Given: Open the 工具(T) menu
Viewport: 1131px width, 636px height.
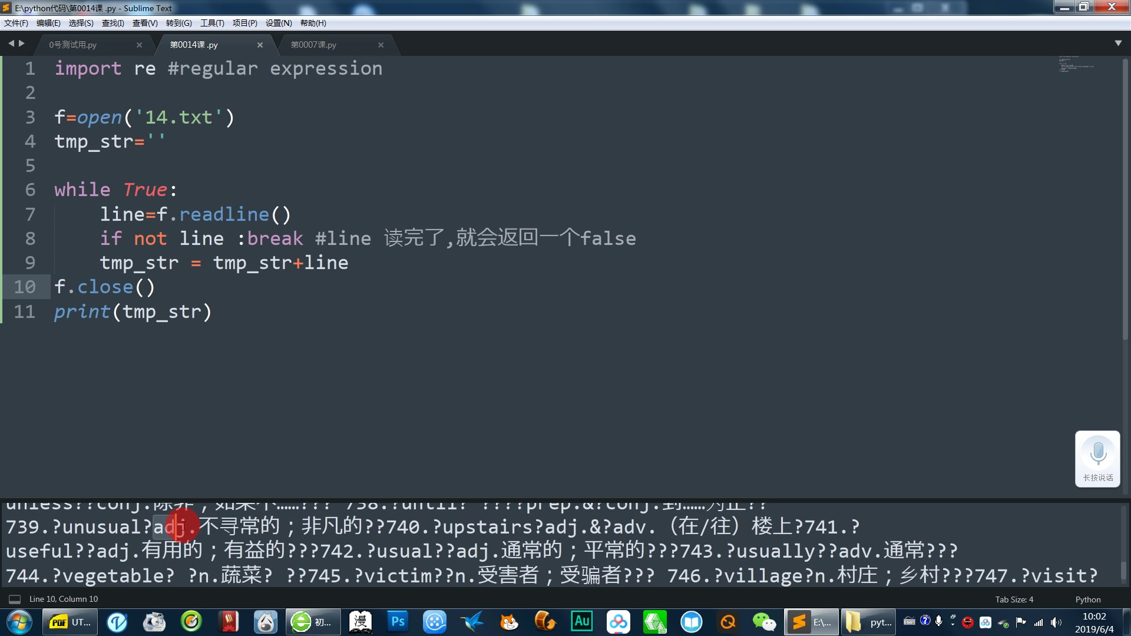Looking at the screenshot, I should 212,23.
